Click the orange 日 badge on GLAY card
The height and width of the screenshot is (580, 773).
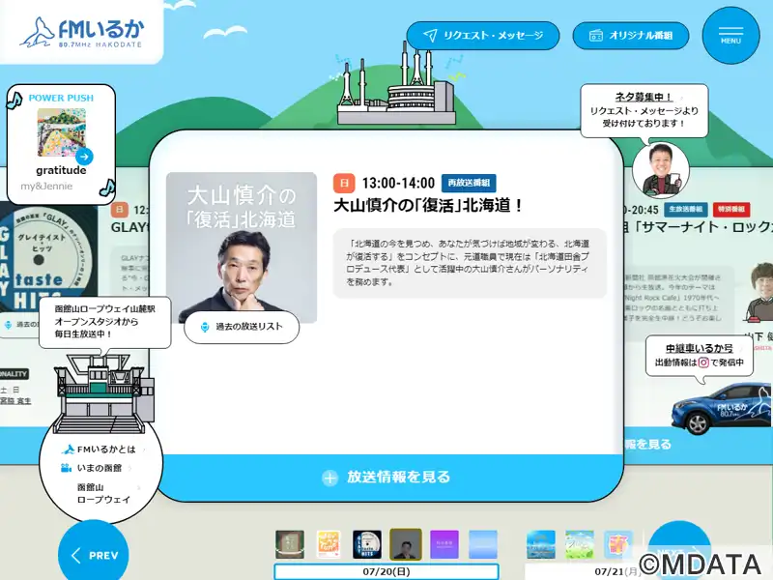tap(119, 210)
